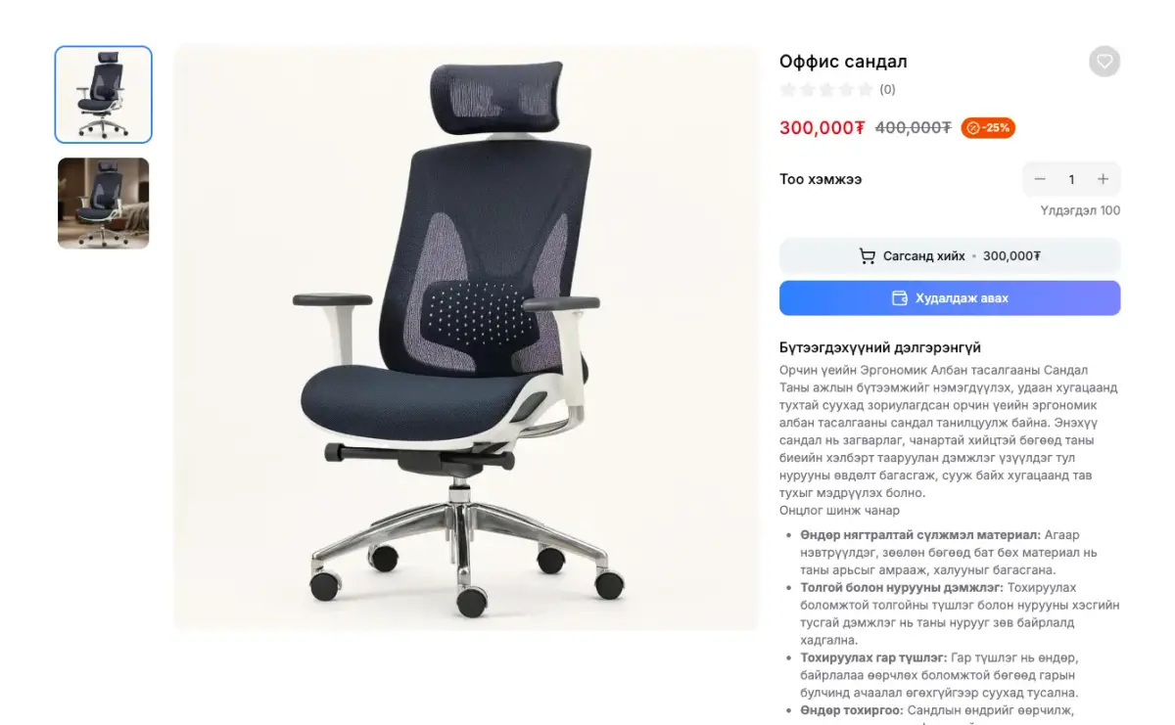Click the wallet icon on Худалдаж авах
This screenshot has width=1175, height=725.
coord(900,298)
